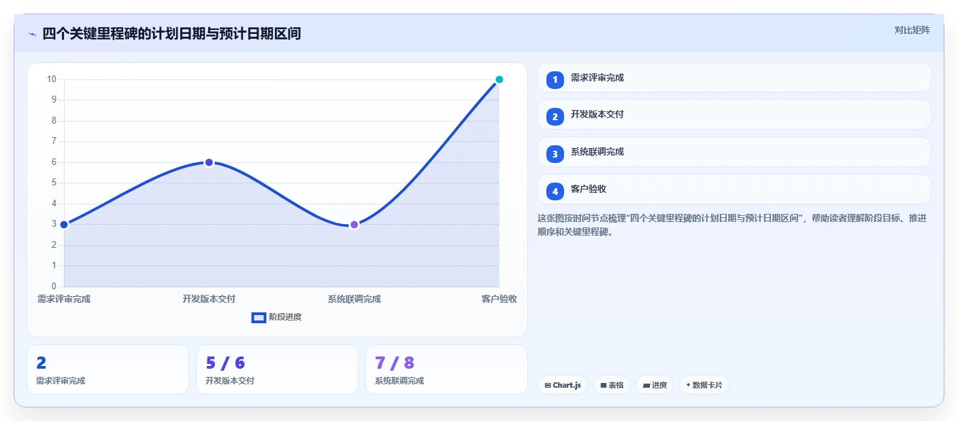Open the 开发版本交付 milestone row
958x421 pixels.
pyautogui.click(x=734, y=115)
